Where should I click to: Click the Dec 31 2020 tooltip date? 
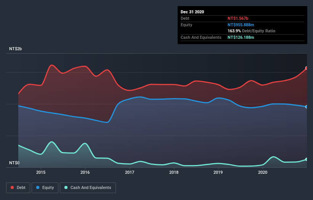coord(192,12)
